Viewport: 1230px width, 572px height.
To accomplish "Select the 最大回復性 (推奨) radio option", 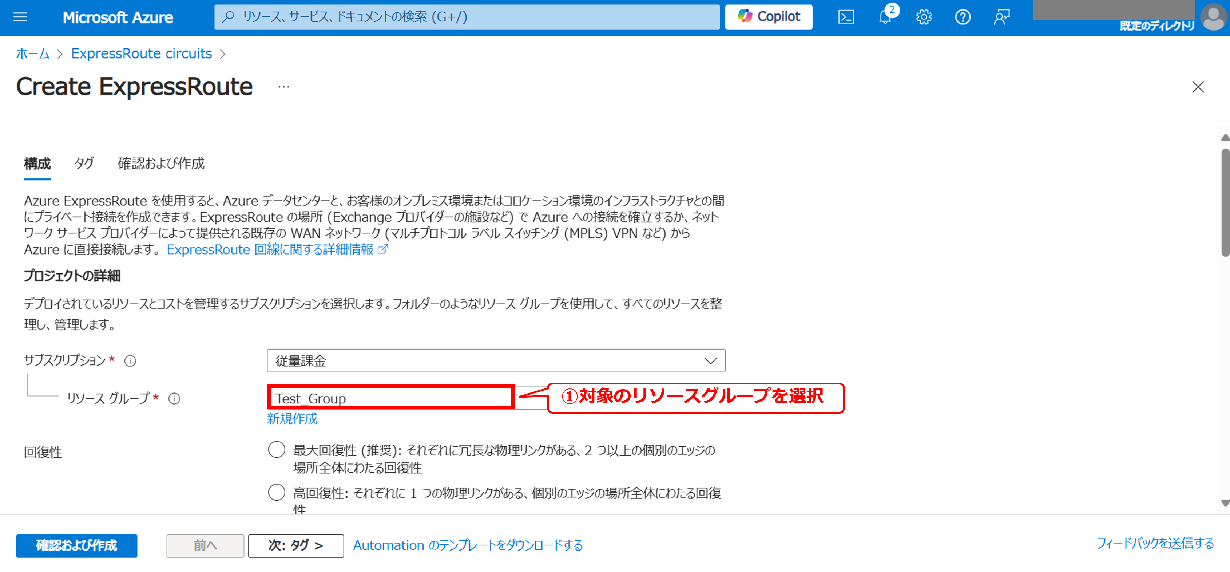I will click(x=277, y=450).
